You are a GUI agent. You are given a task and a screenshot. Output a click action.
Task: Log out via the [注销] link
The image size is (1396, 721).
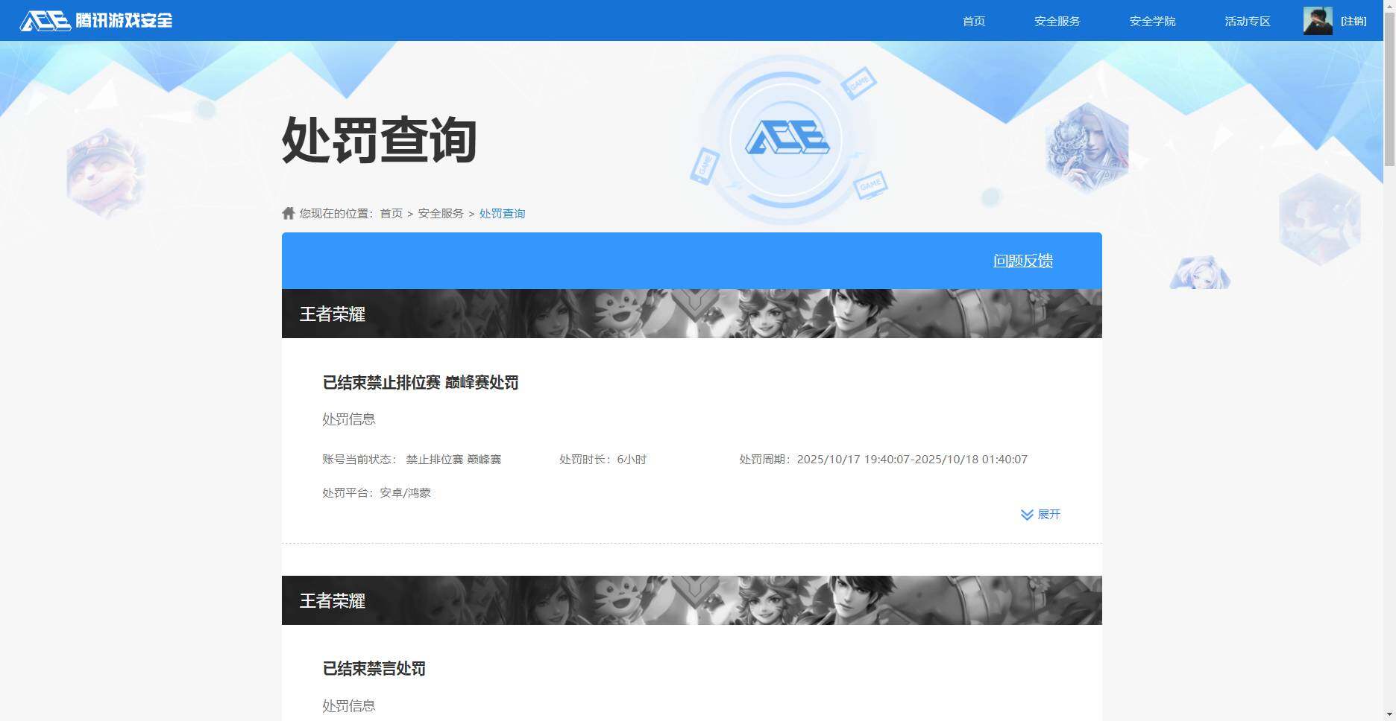pyautogui.click(x=1353, y=21)
